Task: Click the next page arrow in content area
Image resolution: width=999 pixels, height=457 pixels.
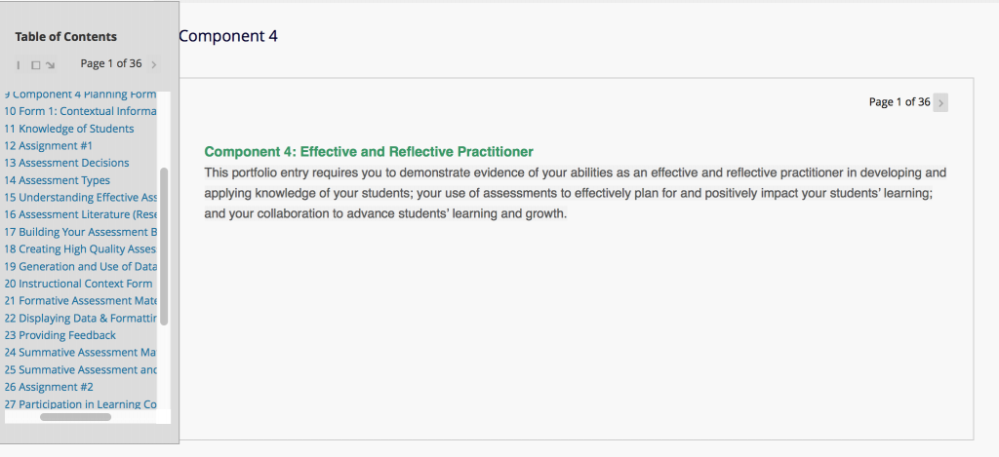Action: click(x=940, y=102)
